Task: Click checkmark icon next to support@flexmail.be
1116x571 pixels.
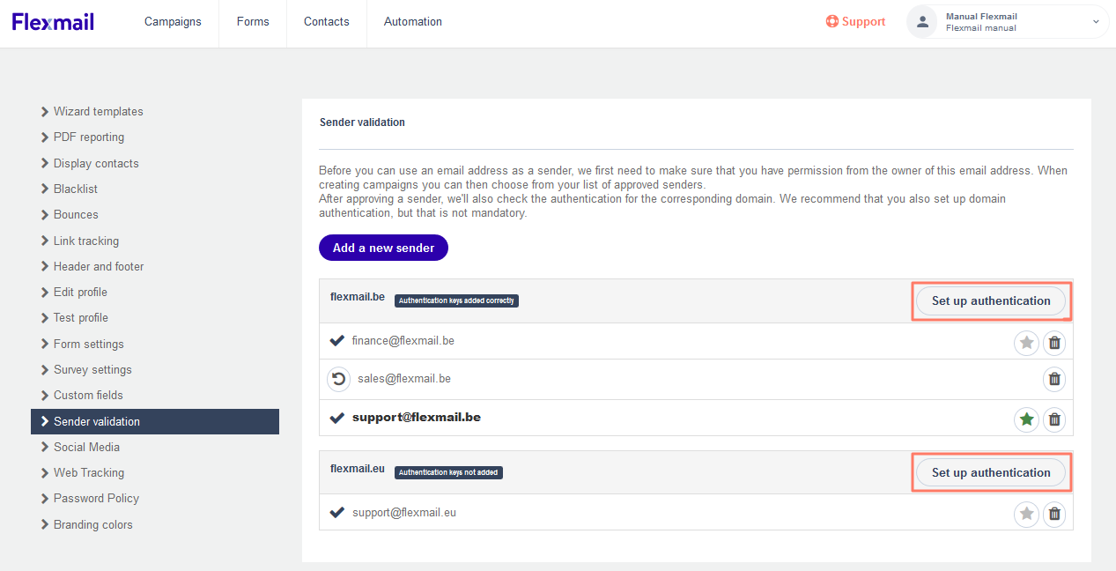Action: point(336,418)
